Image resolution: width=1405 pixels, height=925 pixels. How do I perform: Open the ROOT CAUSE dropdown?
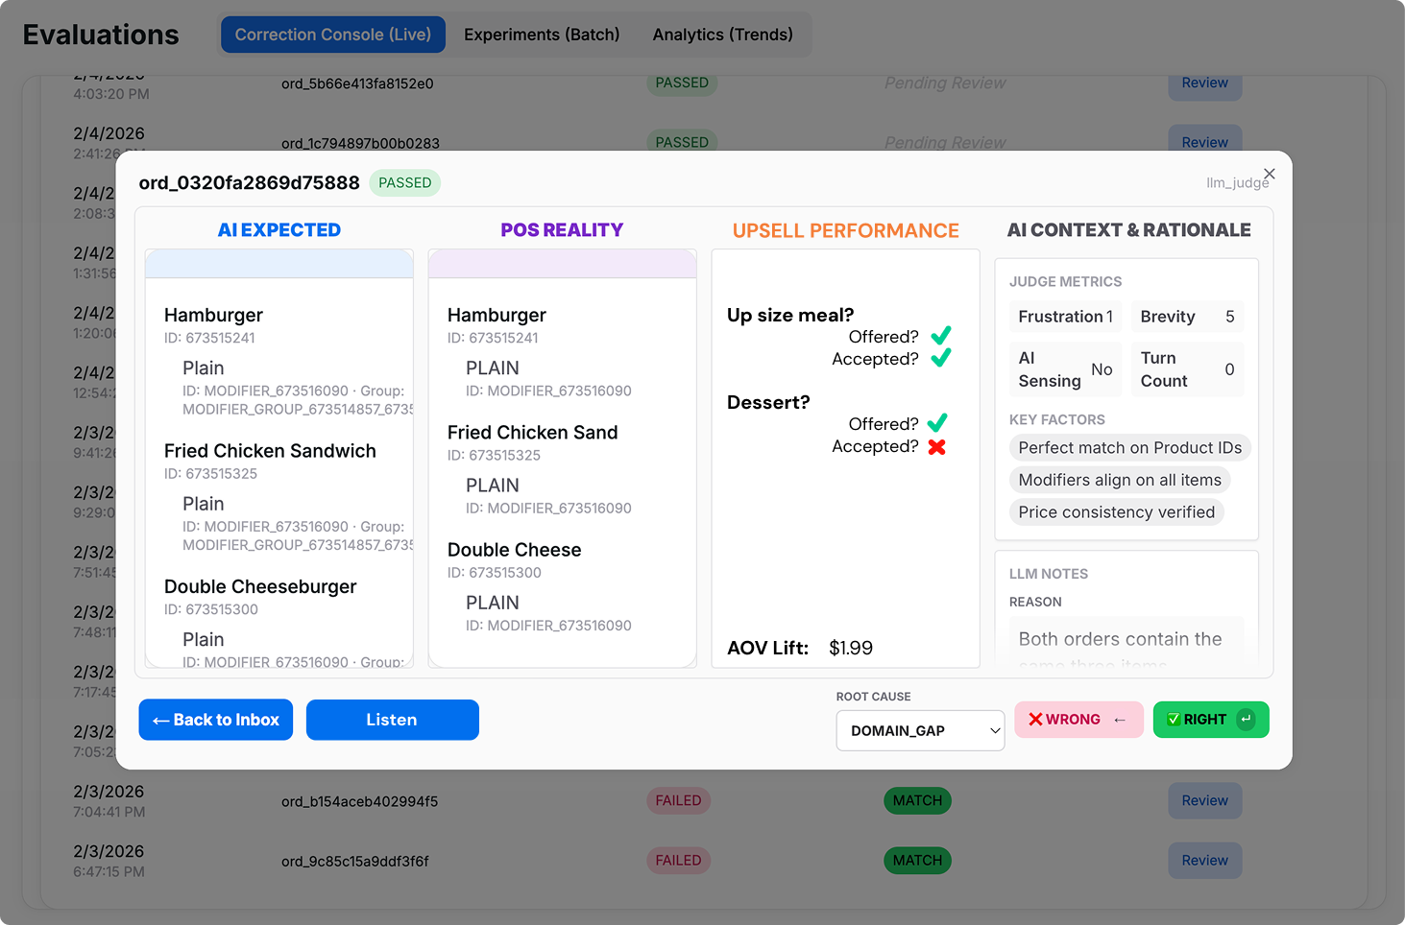919,730
